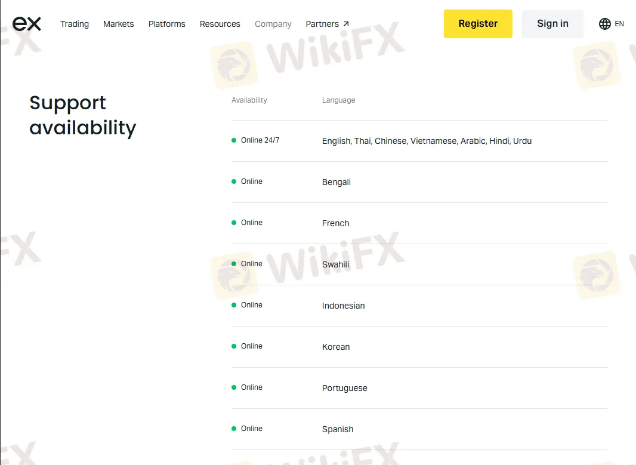The image size is (636, 465).
Task: Click the Swahili language entry
Action: tap(335, 264)
